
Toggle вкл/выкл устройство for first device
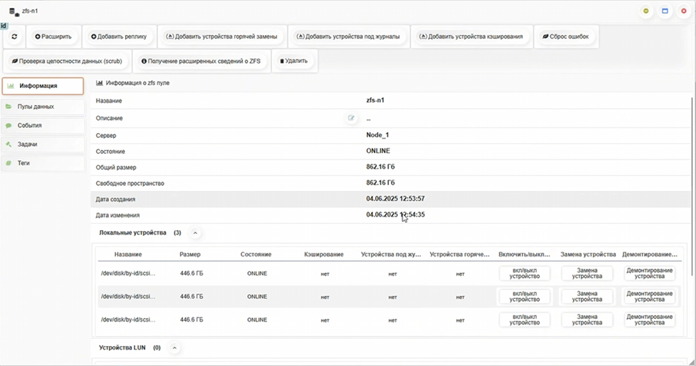click(525, 274)
